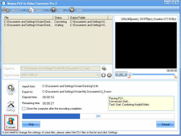The height and width of the screenshot is (136, 181).
Task: Click the Add FLV folder icon
Action: pos(6,10)
